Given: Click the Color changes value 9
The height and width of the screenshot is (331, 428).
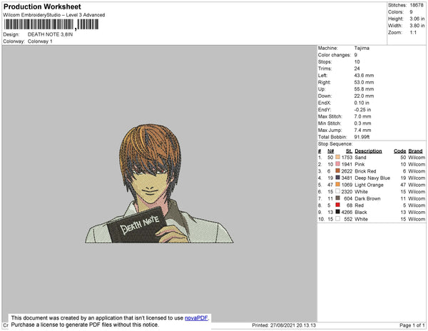Looking at the screenshot, I should tap(356, 55).
